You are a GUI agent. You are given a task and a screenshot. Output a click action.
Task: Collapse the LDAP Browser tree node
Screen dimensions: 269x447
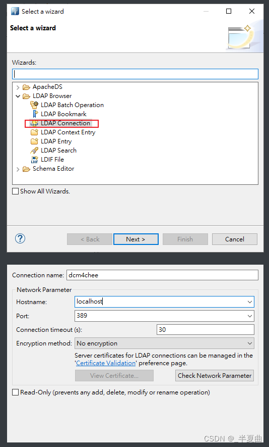(x=18, y=96)
